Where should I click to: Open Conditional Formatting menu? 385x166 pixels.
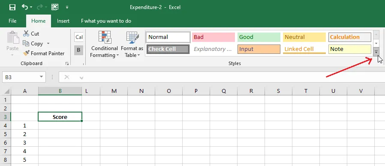click(104, 44)
